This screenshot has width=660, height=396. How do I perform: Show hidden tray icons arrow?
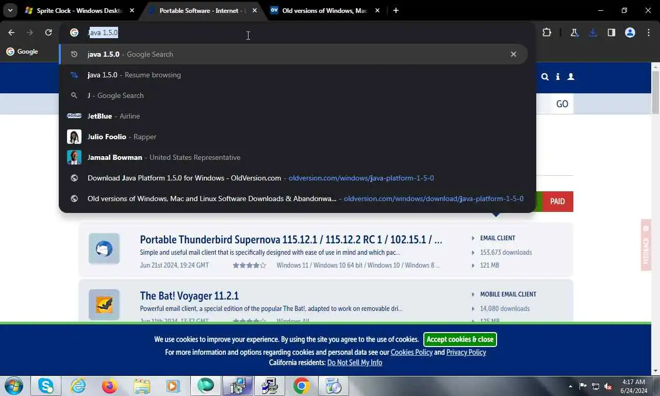click(570, 386)
